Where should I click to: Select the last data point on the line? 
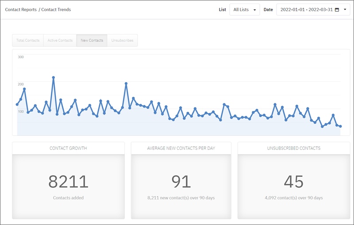click(x=340, y=126)
